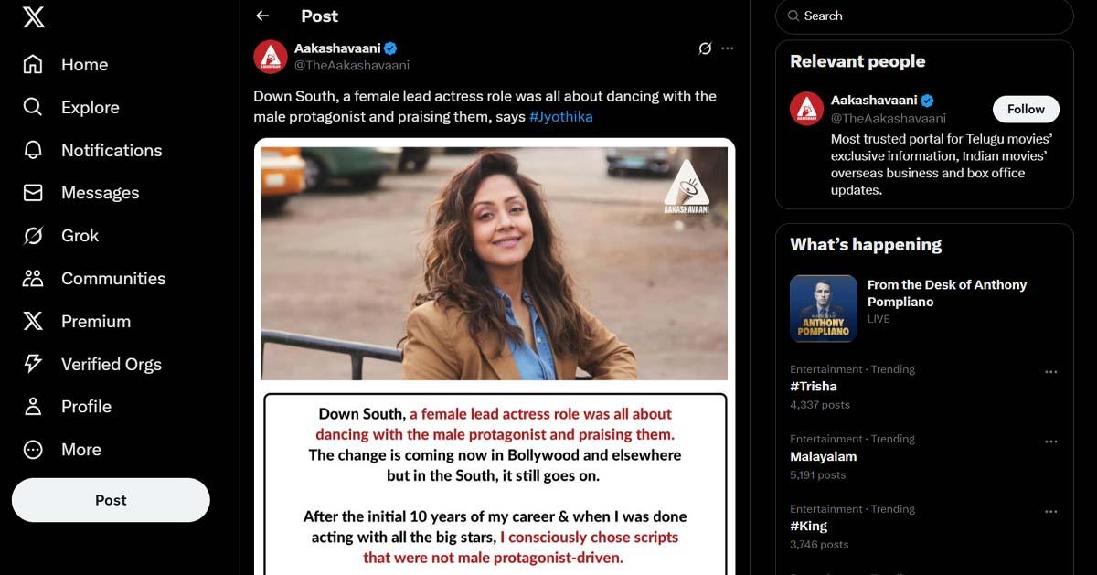Click into the Search field

click(924, 16)
